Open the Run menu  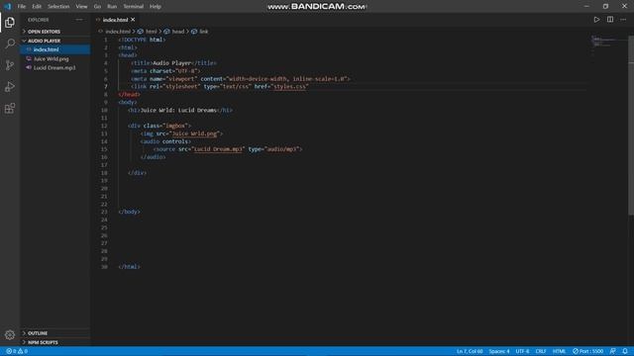tap(112, 7)
